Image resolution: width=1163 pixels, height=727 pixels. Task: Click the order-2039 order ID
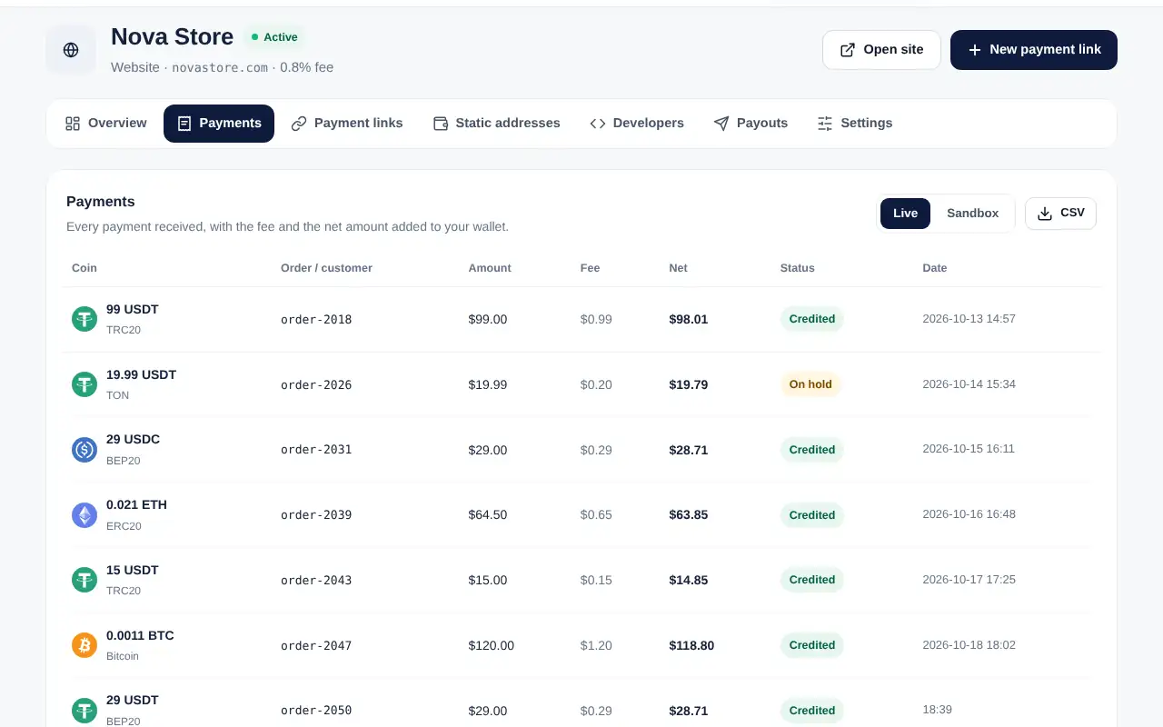click(316, 515)
